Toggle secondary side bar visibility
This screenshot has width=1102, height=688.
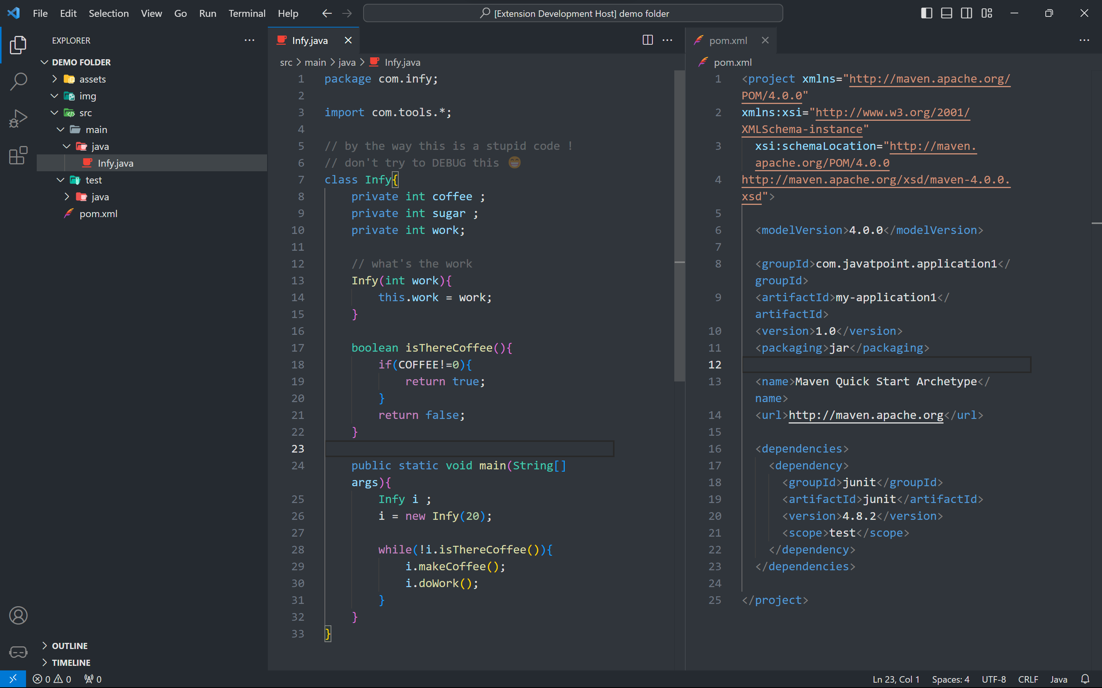pyautogui.click(x=966, y=13)
